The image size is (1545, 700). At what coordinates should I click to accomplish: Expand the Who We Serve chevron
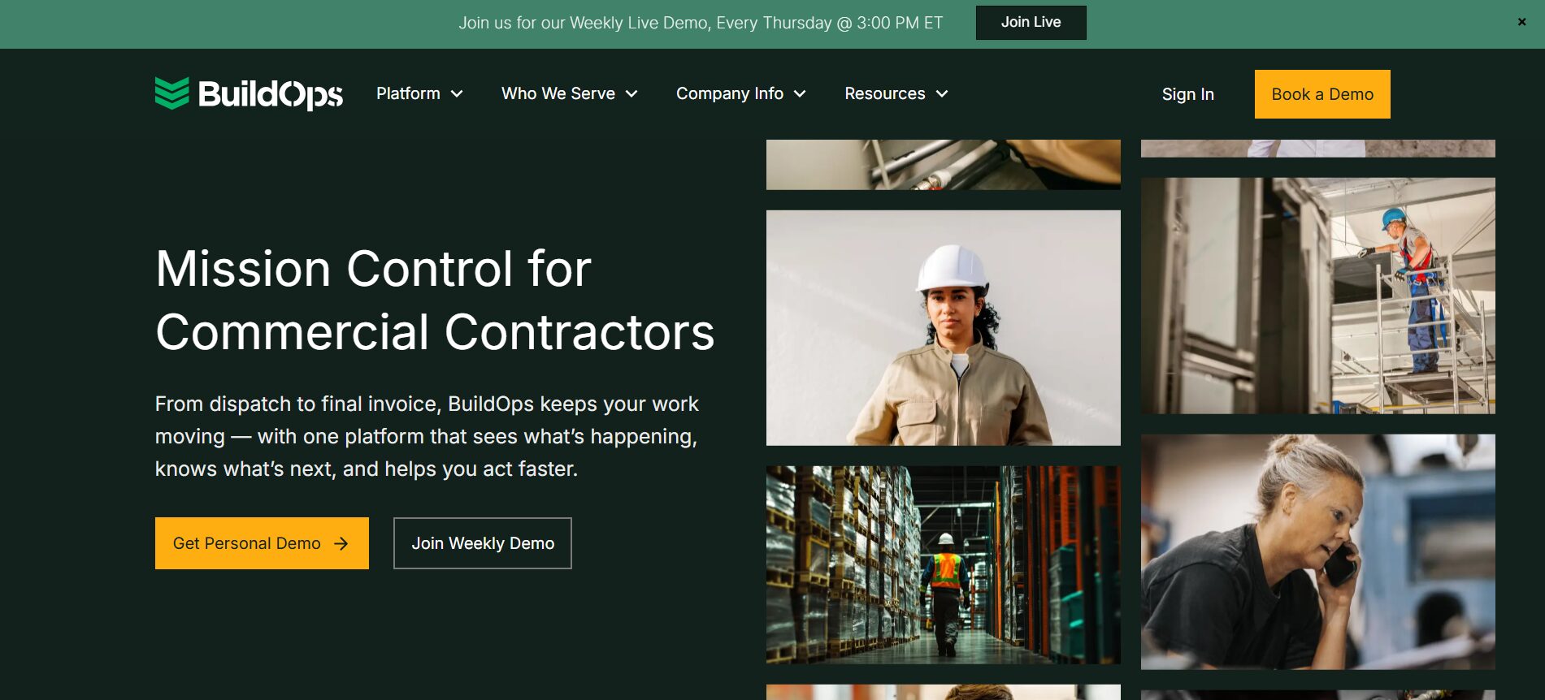point(631,94)
